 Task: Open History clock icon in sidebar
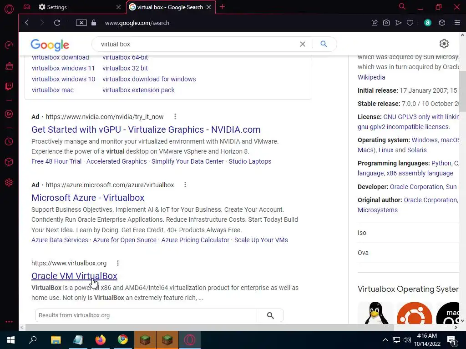pos(9,142)
